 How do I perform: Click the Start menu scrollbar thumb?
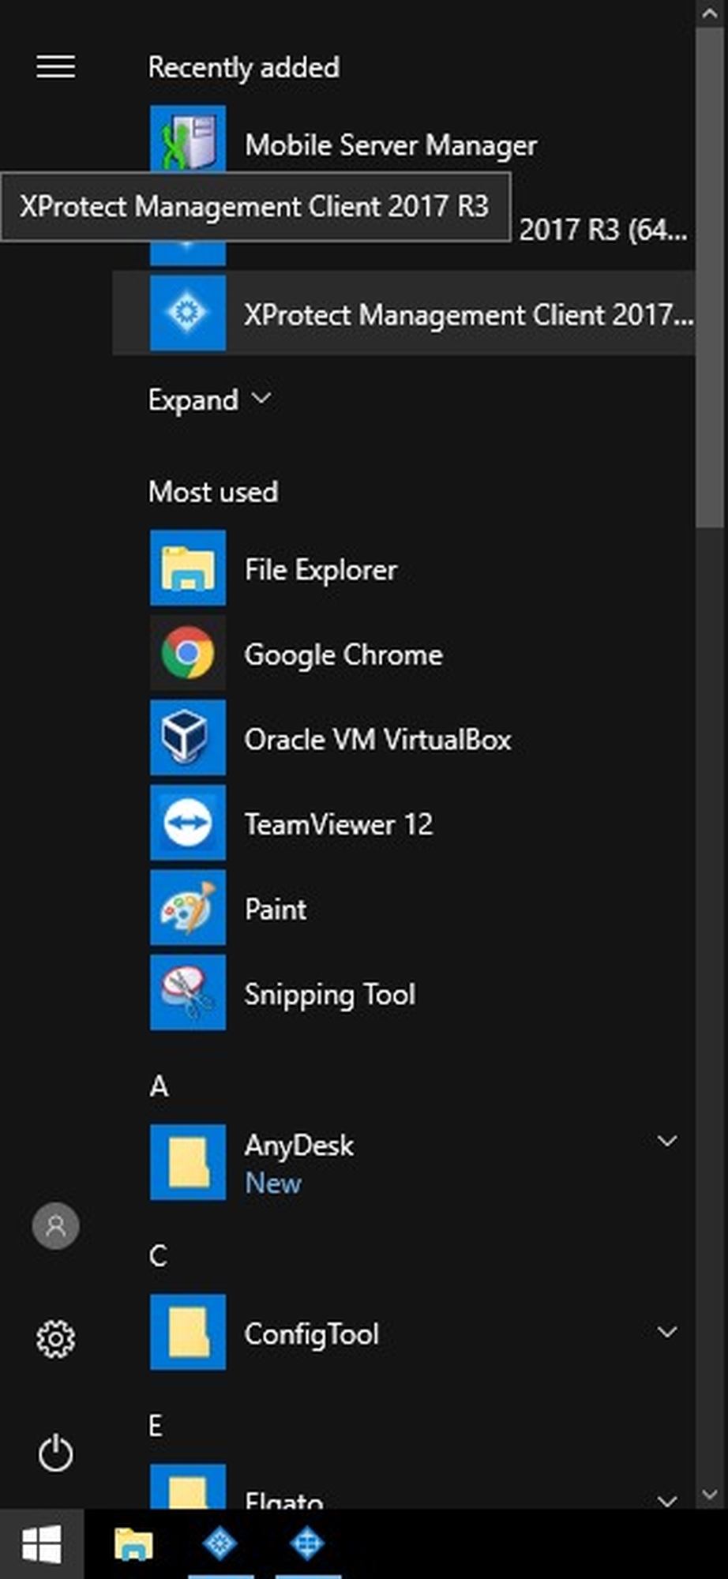click(x=709, y=276)
